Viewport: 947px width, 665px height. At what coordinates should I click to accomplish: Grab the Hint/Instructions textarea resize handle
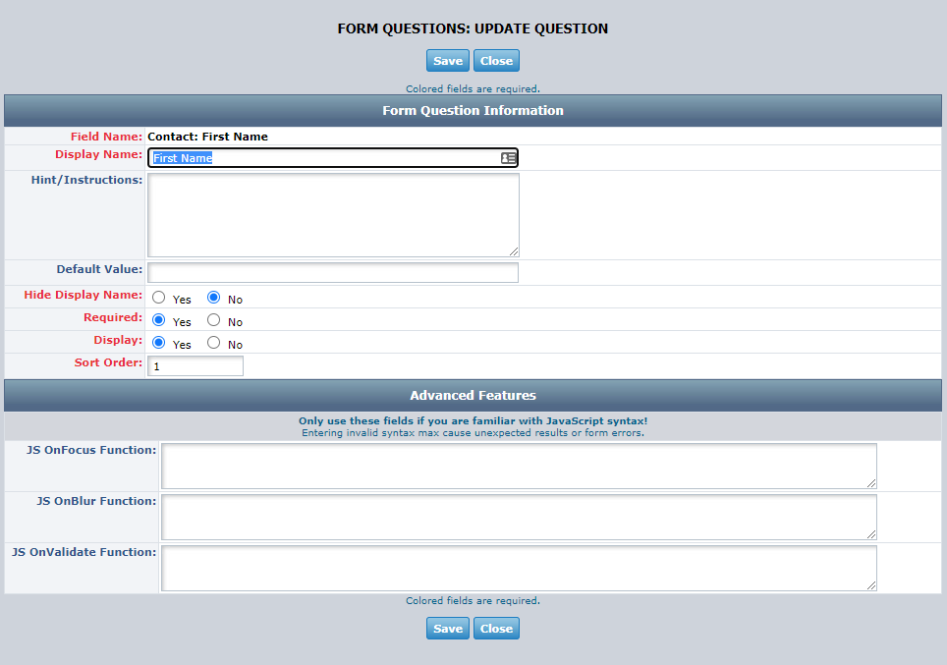[514, 251]
